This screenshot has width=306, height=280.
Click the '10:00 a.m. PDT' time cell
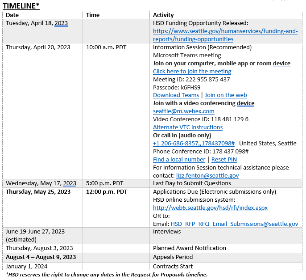coord(106,47)
